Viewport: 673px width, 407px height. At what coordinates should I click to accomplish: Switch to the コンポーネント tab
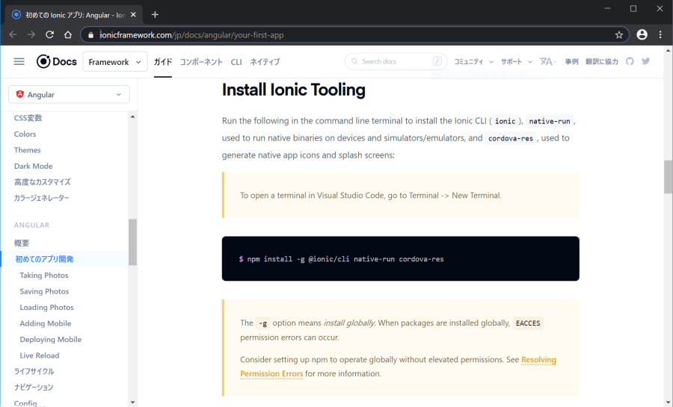(201, 62)
